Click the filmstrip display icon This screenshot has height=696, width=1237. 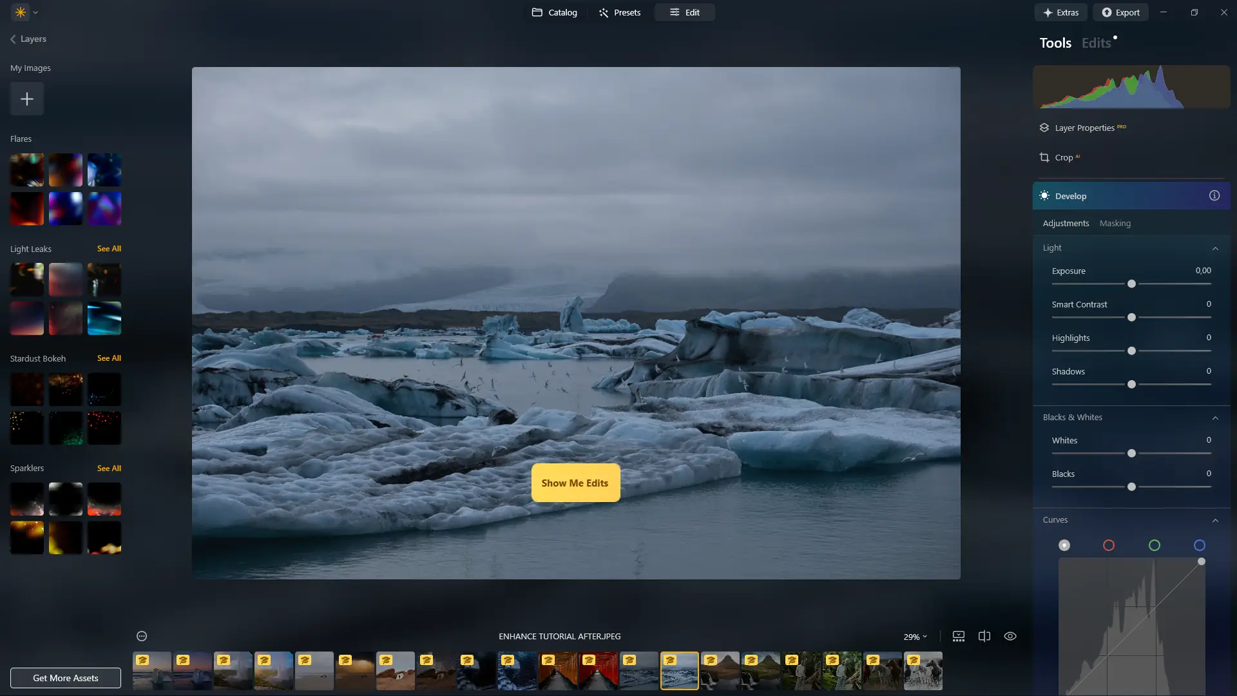(x=958, y=637)
